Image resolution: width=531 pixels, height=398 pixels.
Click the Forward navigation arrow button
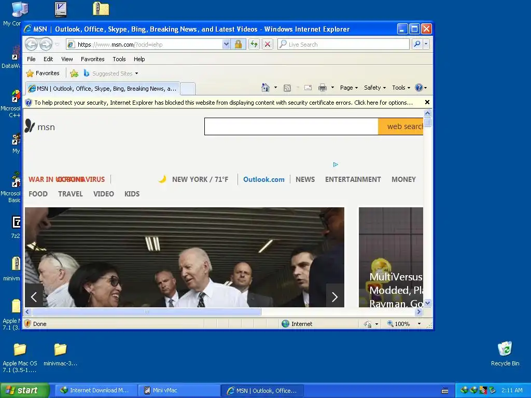[46, 44]
